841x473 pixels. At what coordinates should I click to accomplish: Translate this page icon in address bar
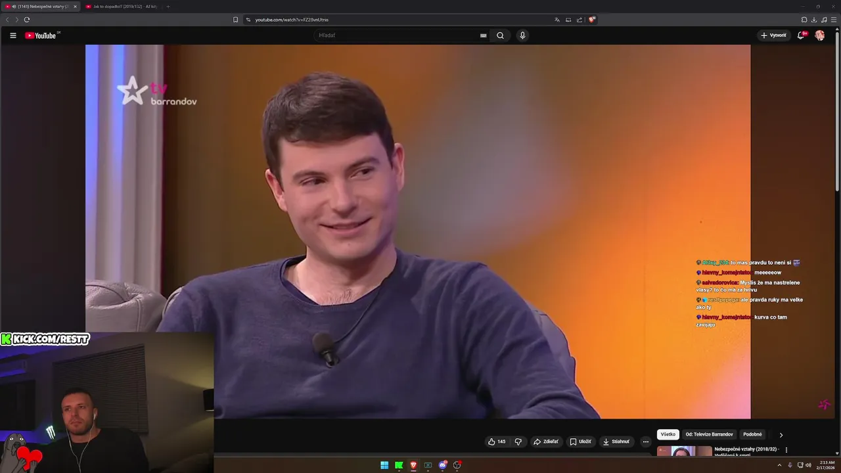point(557,20)
